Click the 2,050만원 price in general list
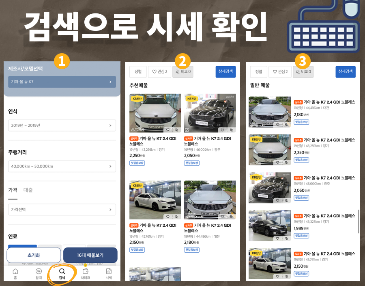365x286 pixels. 301,191
